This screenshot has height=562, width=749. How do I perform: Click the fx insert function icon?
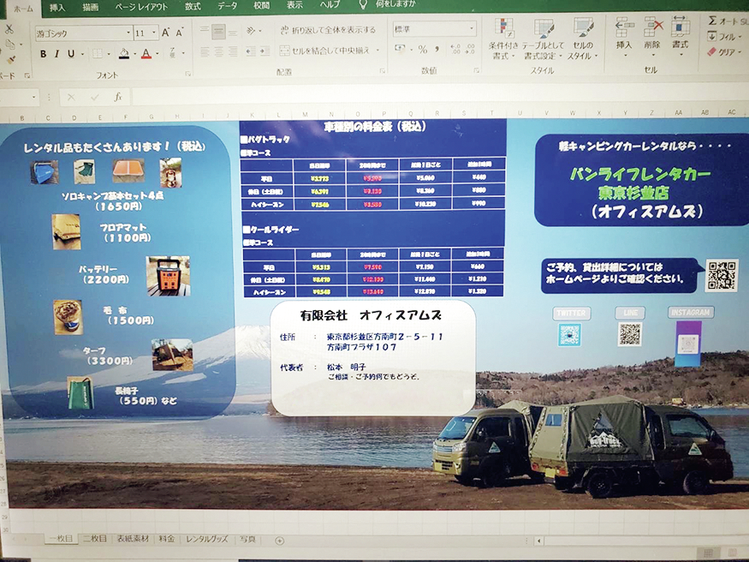[x=118, y=97]
